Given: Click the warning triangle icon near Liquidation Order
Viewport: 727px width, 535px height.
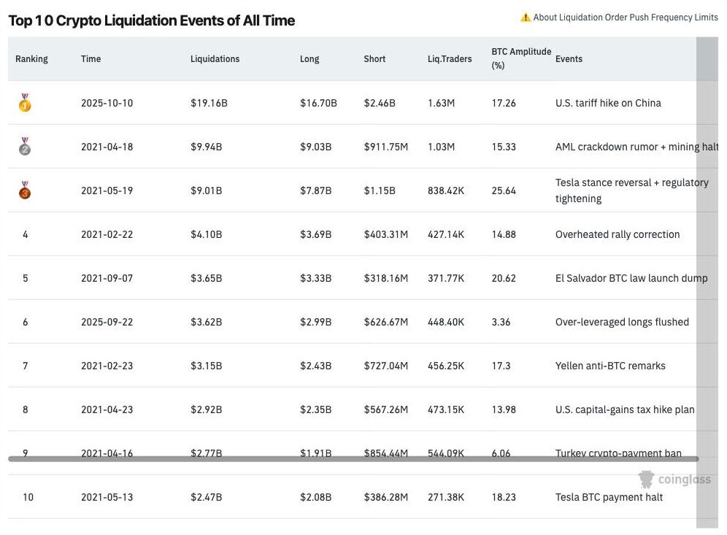Looking at the screenshot, I should pyautogui.click(x=526, y=18).
